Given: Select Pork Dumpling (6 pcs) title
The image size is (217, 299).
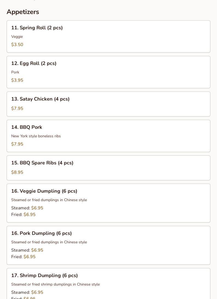Looking at the screenshot, I should pos(41,233).
